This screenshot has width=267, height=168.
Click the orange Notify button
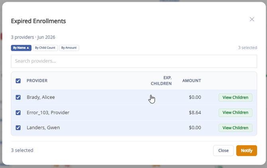(x=247, y=150)
